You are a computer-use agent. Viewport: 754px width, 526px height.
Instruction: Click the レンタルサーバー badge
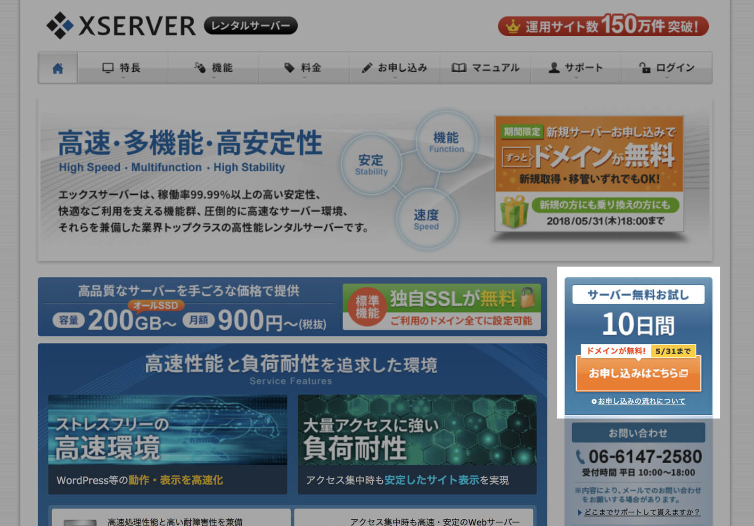(251, 26)
